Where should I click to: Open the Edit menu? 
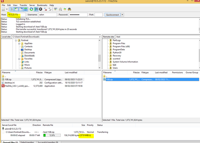tap(9, 5)
